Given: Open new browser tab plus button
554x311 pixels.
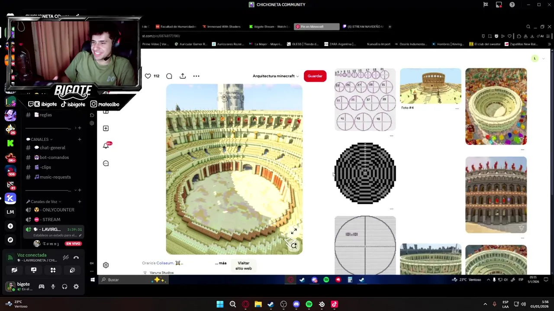Looking at the screenshot, I should tap(390, 26).
